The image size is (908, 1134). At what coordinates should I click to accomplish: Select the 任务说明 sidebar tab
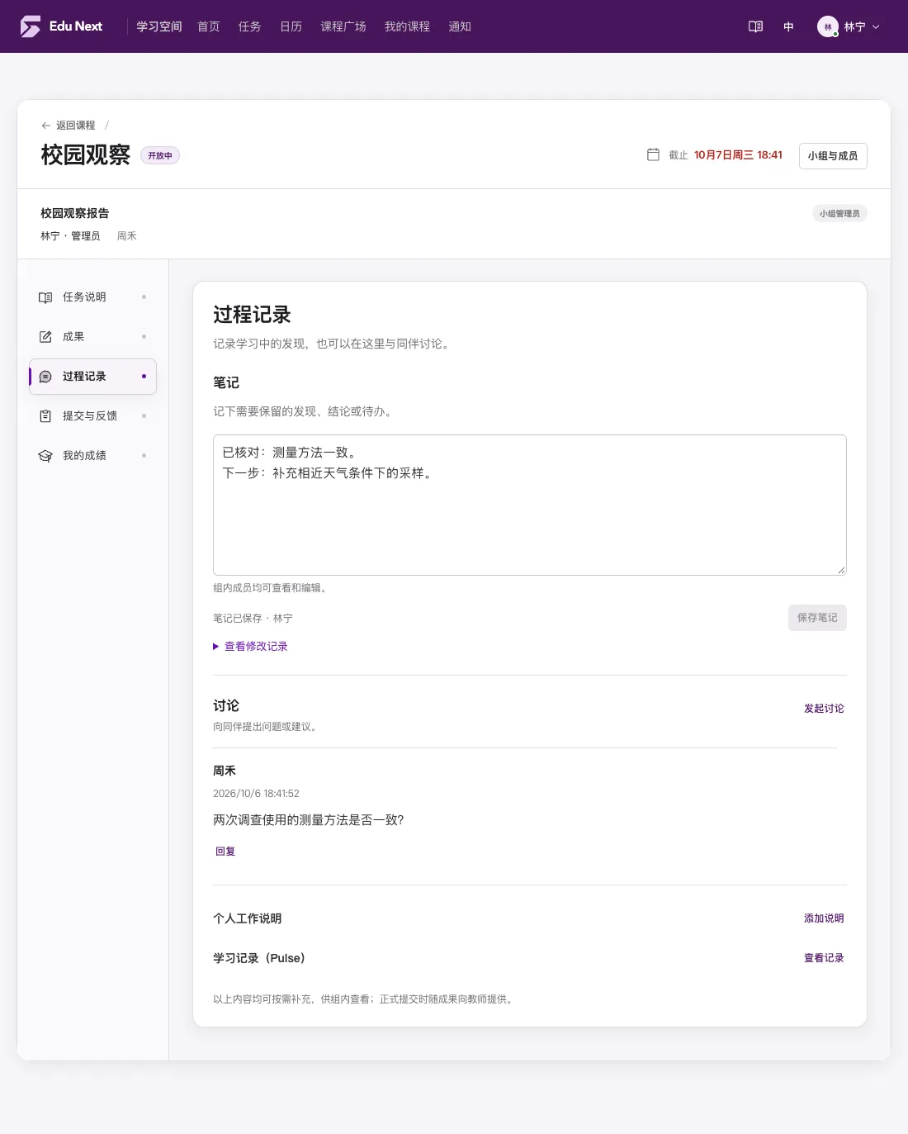(x=92, y=297)
